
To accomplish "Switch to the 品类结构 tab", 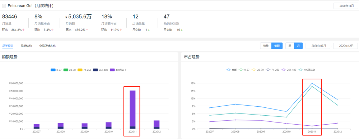I will point(26,46).
